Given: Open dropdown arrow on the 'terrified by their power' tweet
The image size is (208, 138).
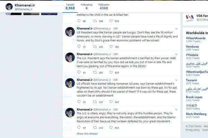Looking at the screenshot, I should pyautogui.click(x=176, y=54).
